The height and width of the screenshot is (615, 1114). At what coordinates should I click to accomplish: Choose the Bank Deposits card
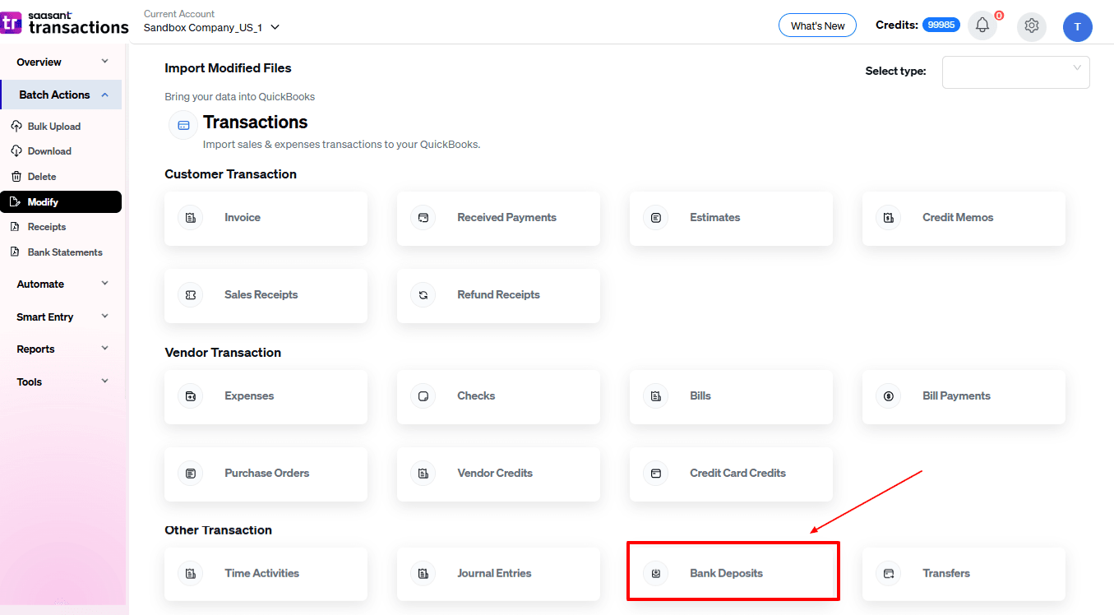coord(733,573)
